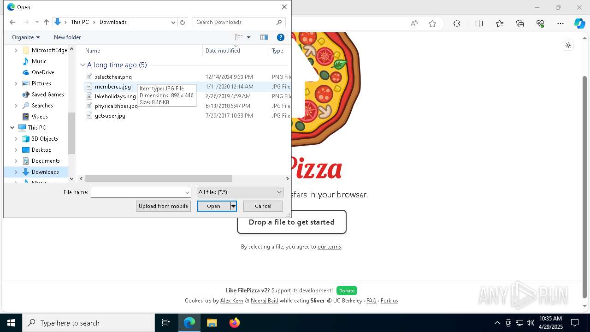
Task: Open Edge Favorites list icon
Action: [500, 24]
